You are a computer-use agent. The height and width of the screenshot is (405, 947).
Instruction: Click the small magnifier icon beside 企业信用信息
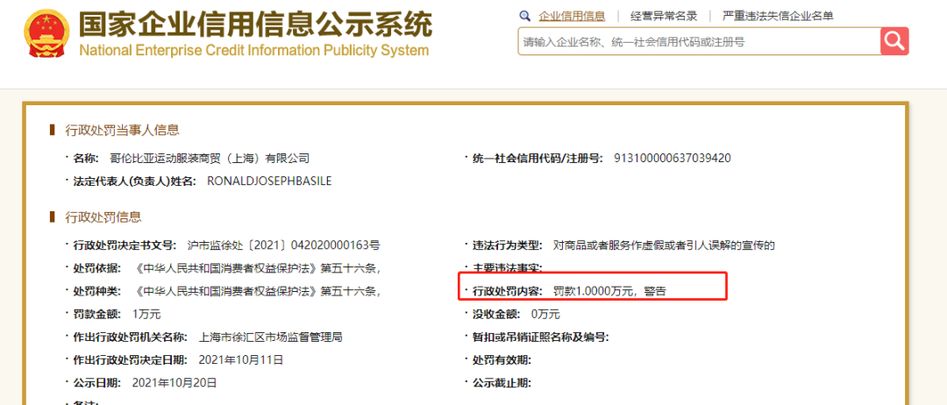coord(525,16)
